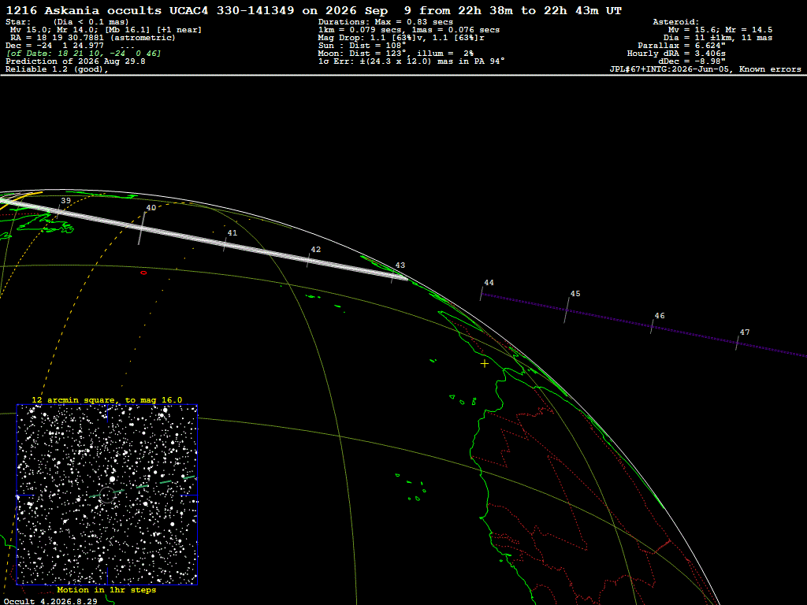Screen dimensions: 807x605
Task: Click the 39 minute tick marker
Action: [58, 210]
